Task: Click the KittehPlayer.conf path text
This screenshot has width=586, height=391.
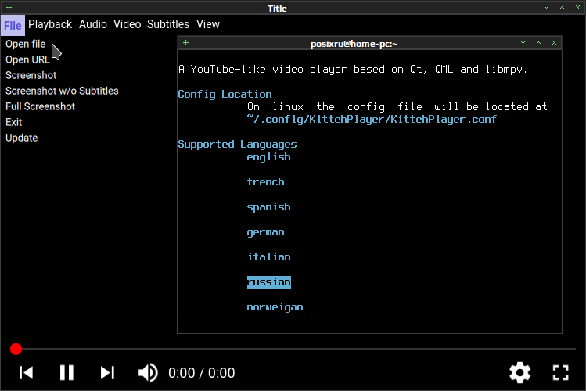Action: coord(372,120)
